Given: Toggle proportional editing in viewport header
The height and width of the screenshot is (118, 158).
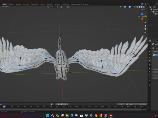Looking at the screenshot, I should point(67,7).
